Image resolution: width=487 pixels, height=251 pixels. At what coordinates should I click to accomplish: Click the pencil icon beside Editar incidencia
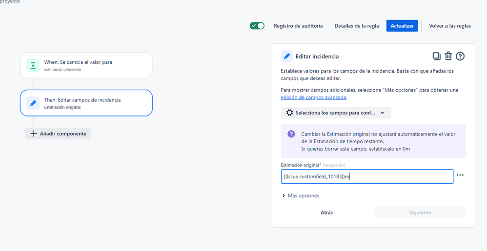(x=286, y=57)
